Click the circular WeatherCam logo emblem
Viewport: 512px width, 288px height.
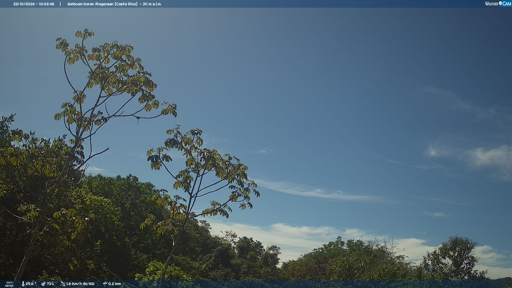pos(500,3)
